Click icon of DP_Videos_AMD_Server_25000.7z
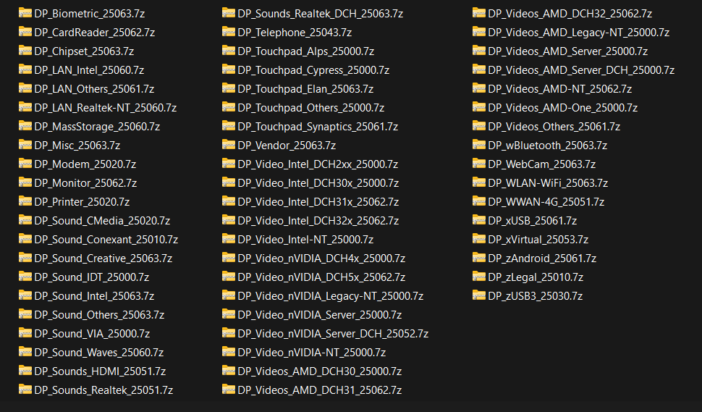702x412 pixels. [479, 50]
